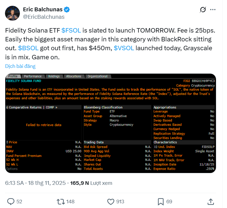Select the Performance tab in the terminal image
The image size is (227, 208).
click(x=33, y=76)
